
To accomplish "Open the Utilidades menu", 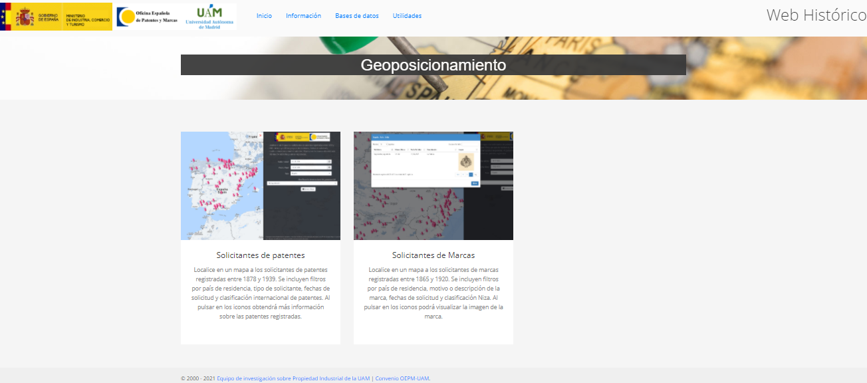I will (x=407, y=16).
